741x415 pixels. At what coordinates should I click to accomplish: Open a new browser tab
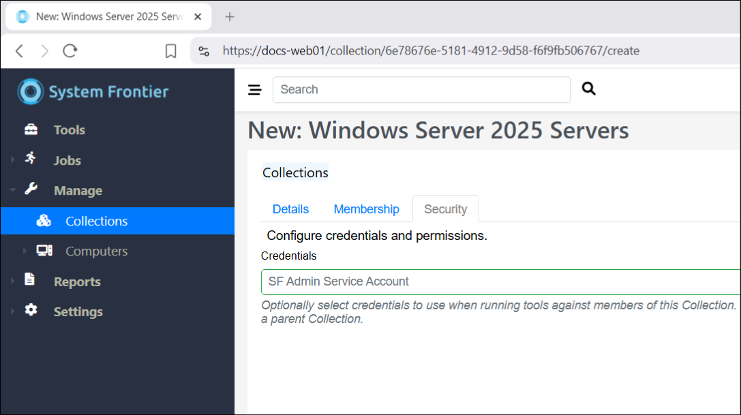click(230, 17)
